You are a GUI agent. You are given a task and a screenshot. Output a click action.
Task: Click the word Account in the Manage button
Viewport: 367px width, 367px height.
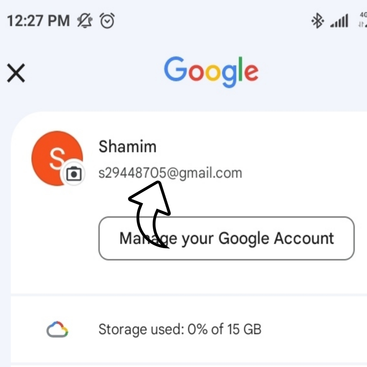tap(304, 238)
